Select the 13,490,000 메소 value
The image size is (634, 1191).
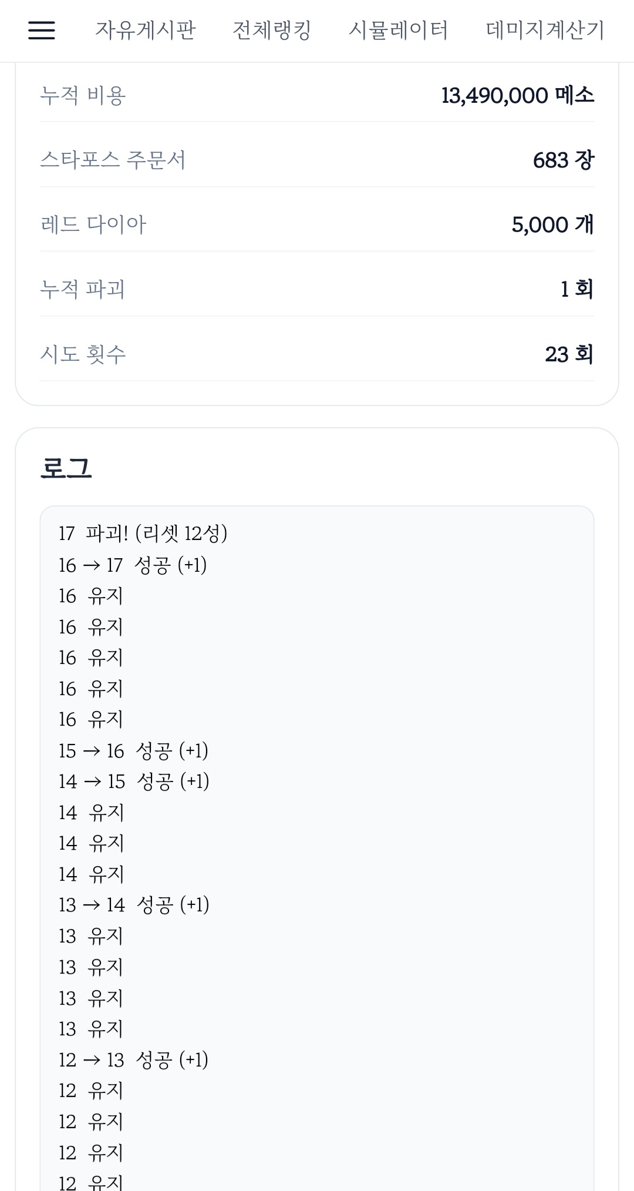point(517,95)
